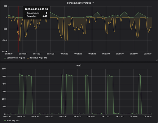Viewport: 158px width, 123px height.
Task: Click the dropdown caret beside Consommée/Revendue
Action: point(93,3)
